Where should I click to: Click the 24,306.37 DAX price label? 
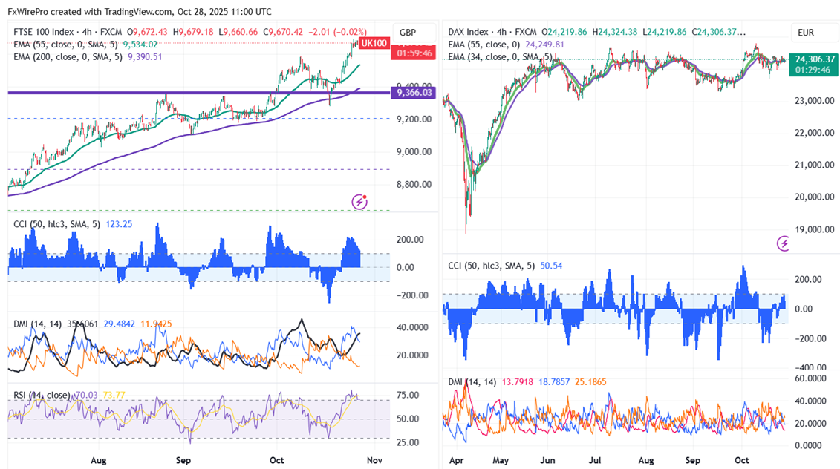[814, 59]
